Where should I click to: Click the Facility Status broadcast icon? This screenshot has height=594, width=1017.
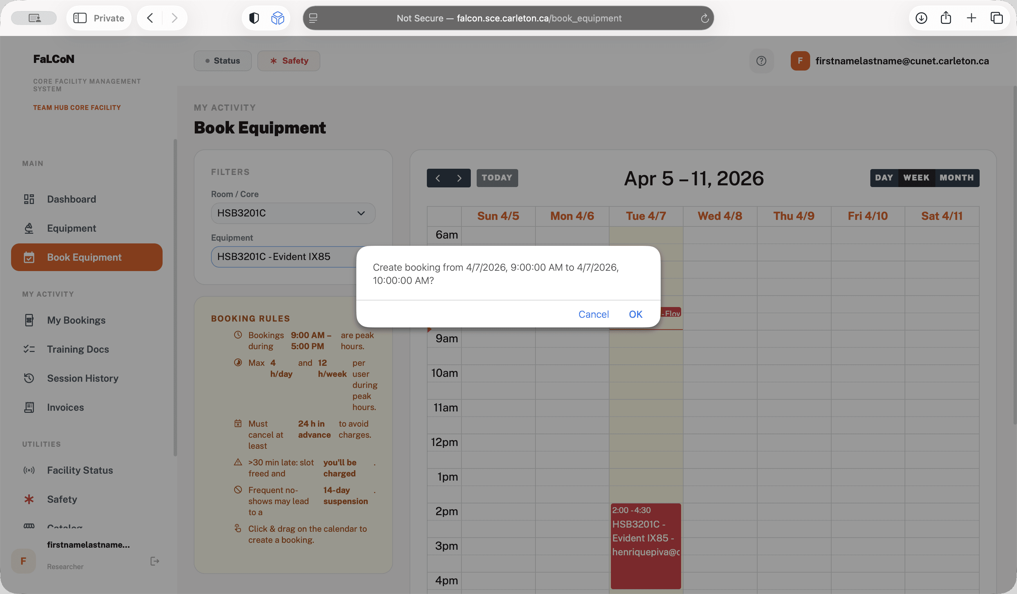[x=29, y=470]
